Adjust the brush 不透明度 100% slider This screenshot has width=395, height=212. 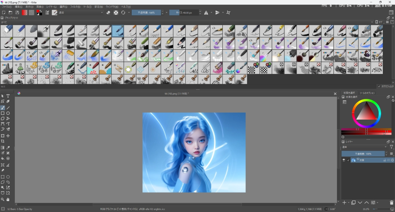click(146, 12)
